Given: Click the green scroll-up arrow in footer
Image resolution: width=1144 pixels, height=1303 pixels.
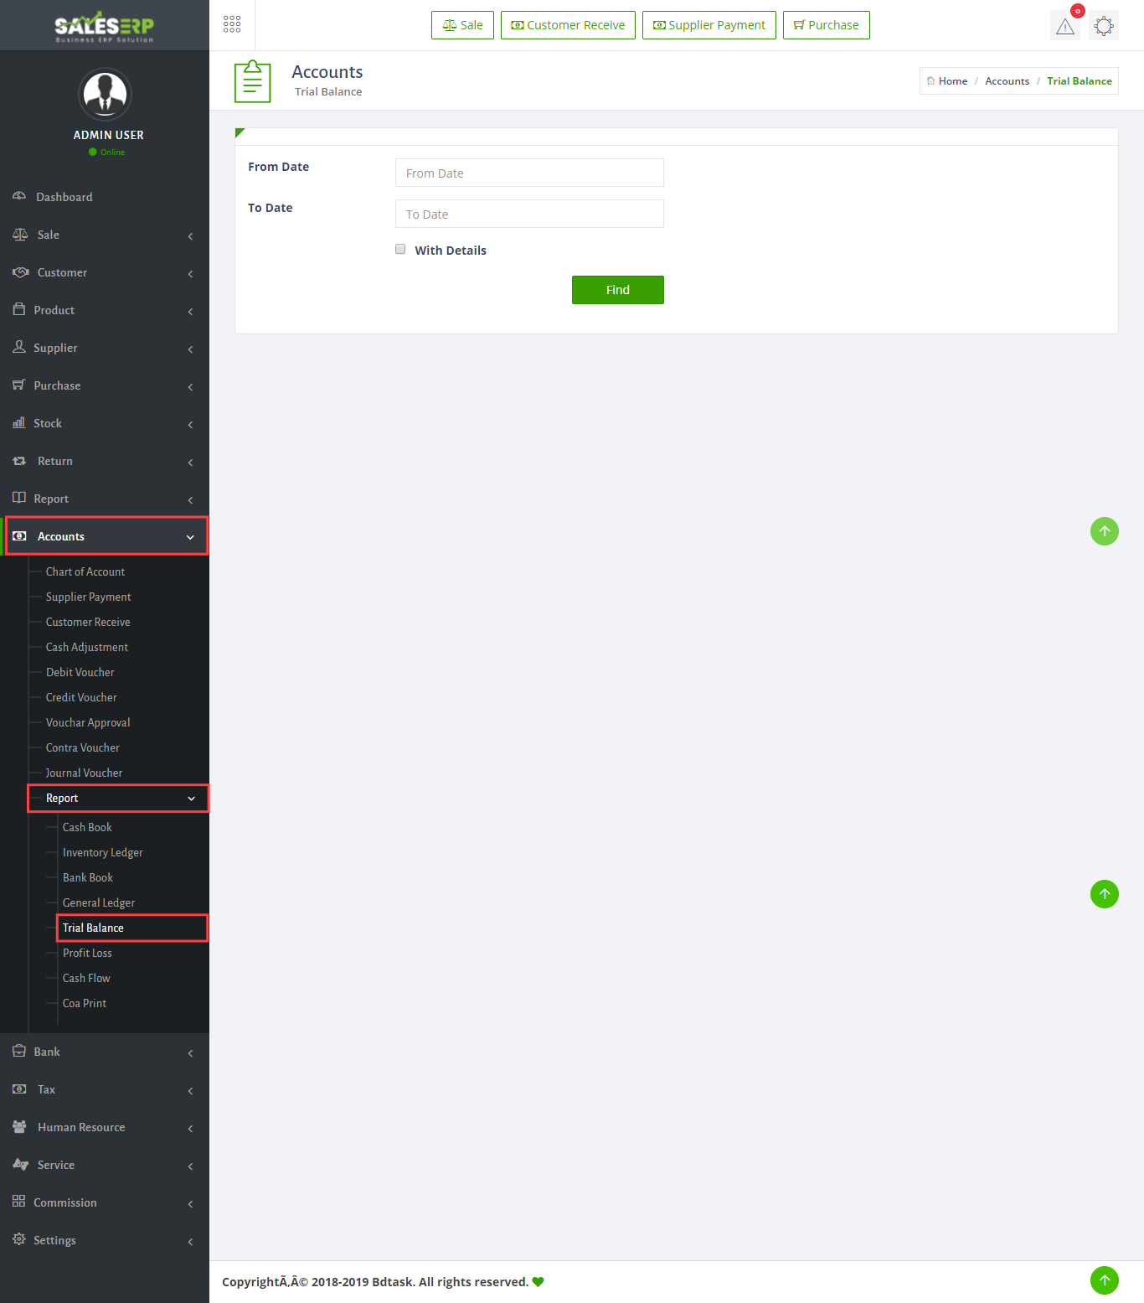Looking at the screenshot, I should (1104, 1280).
